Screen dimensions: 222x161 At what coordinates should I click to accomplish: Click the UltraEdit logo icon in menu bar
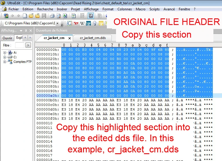(5, 9)
